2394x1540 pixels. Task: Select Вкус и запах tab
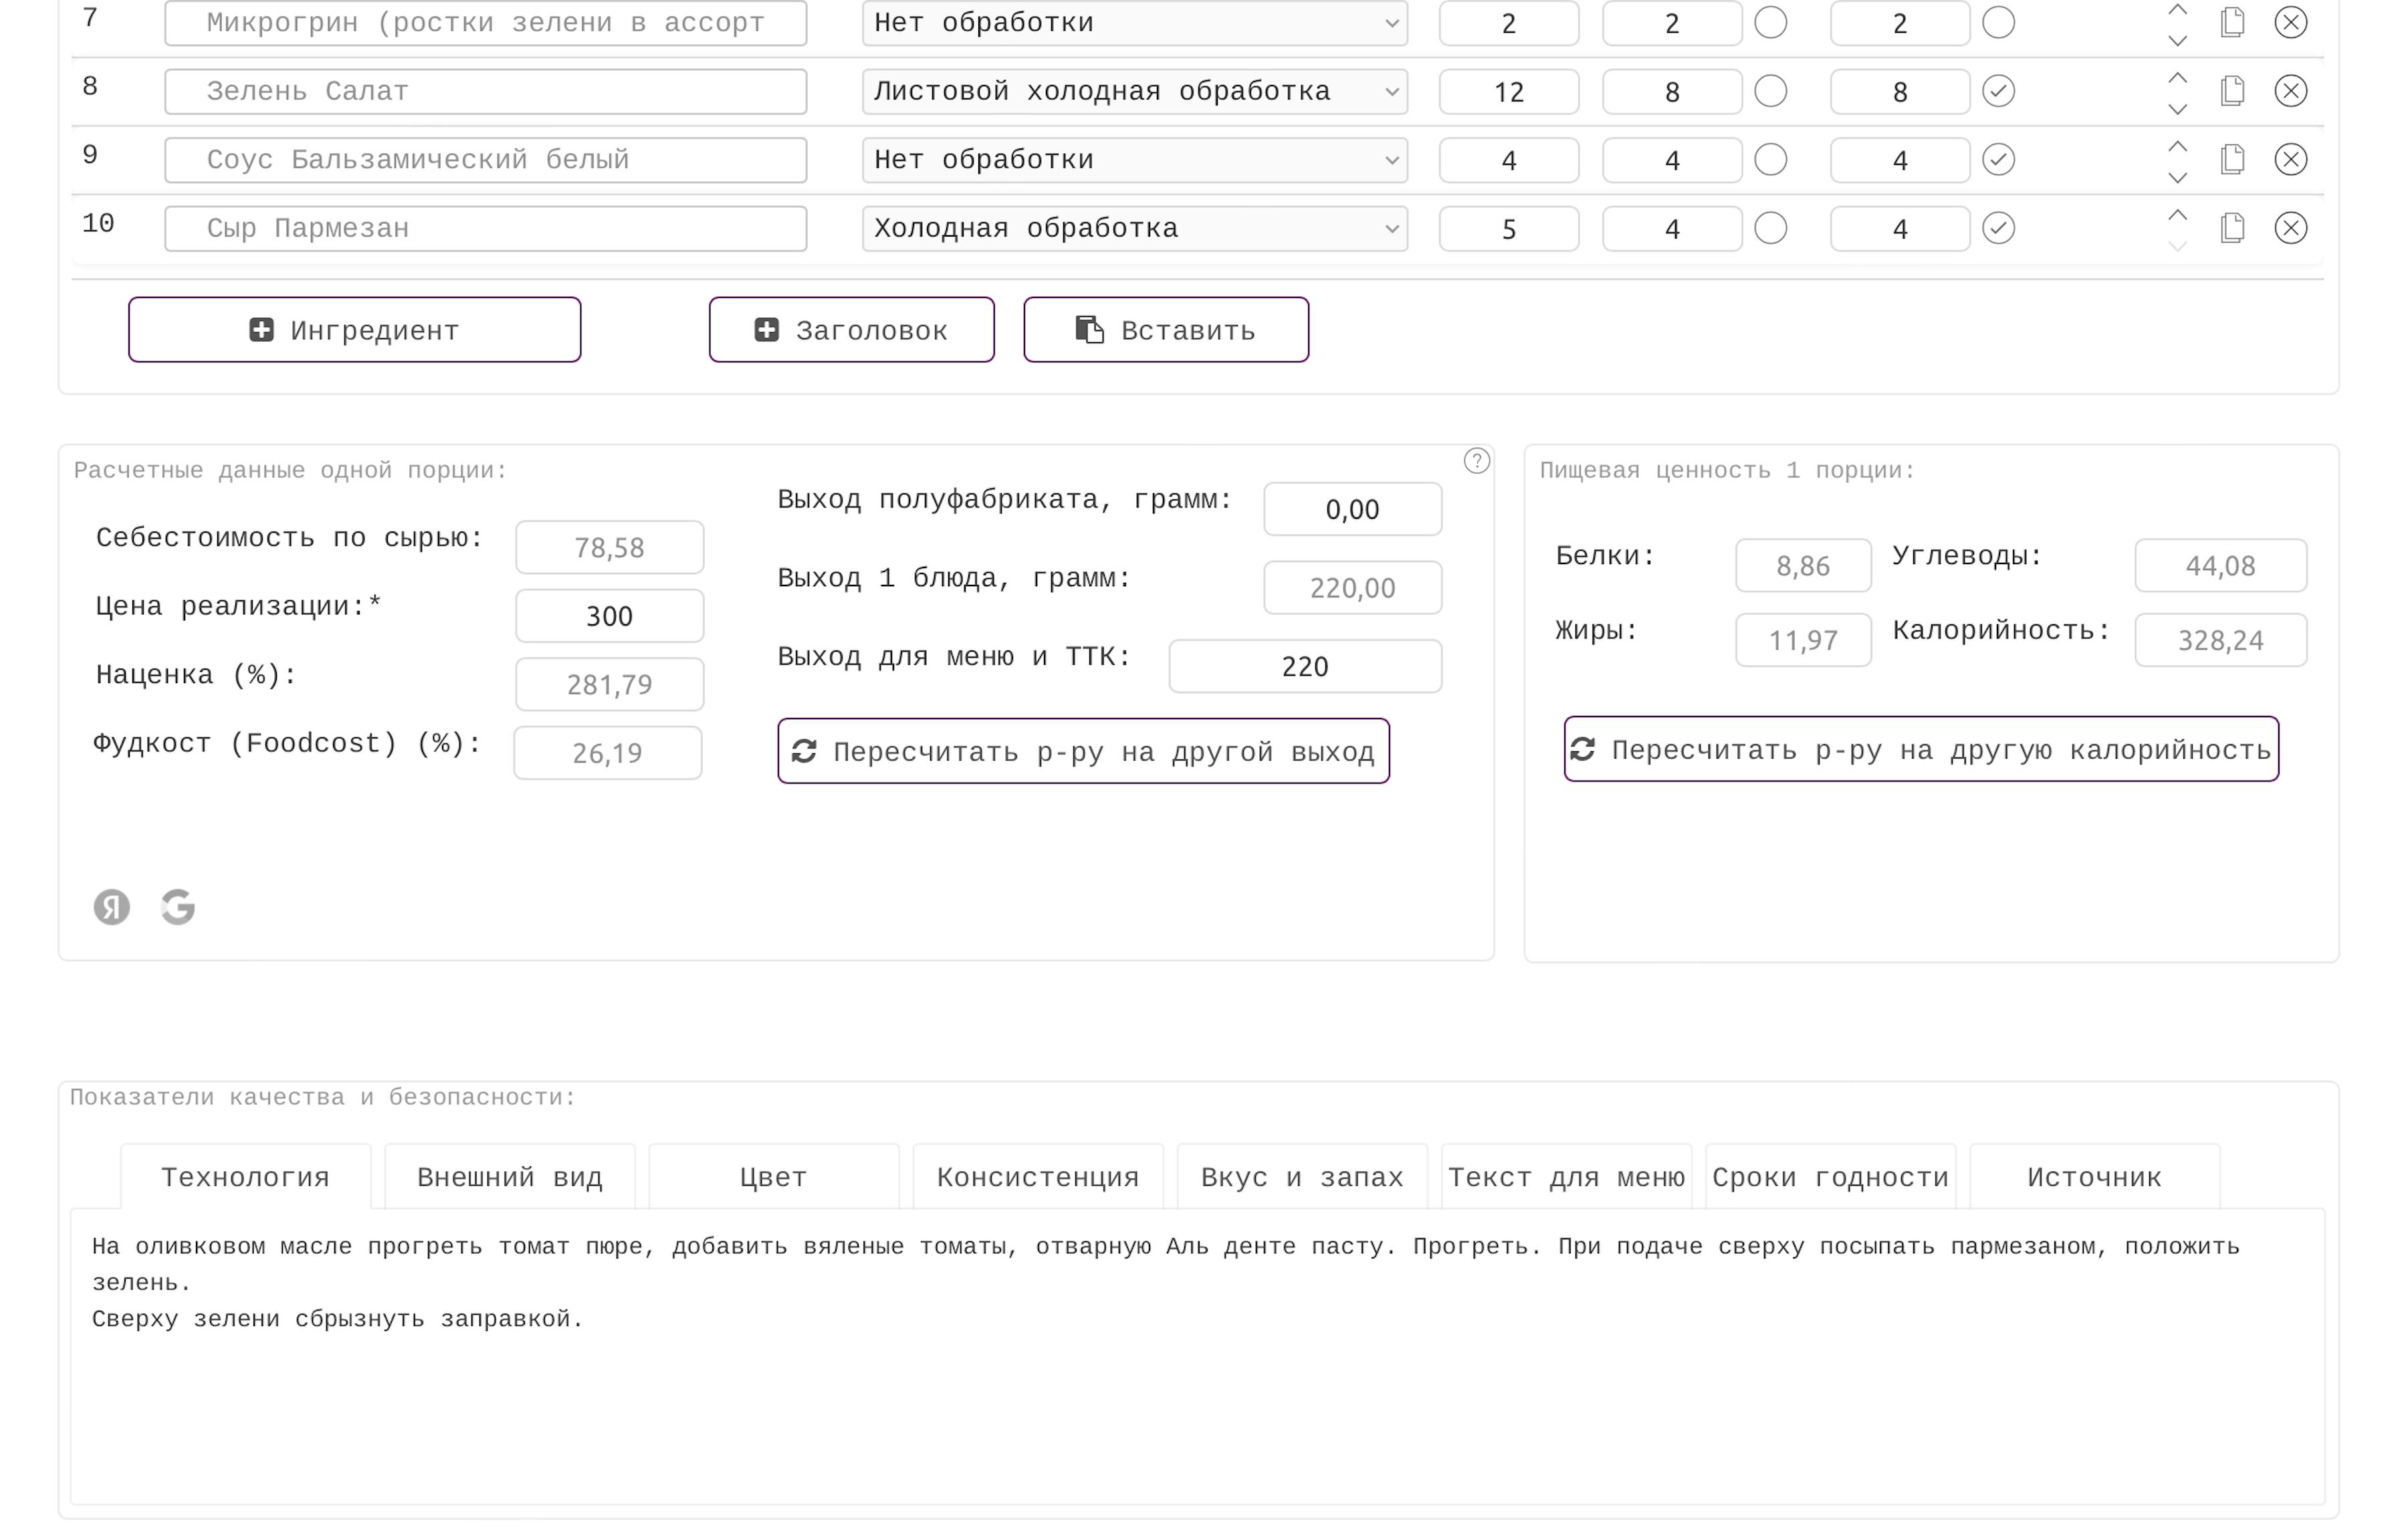click(1301, 1177)
